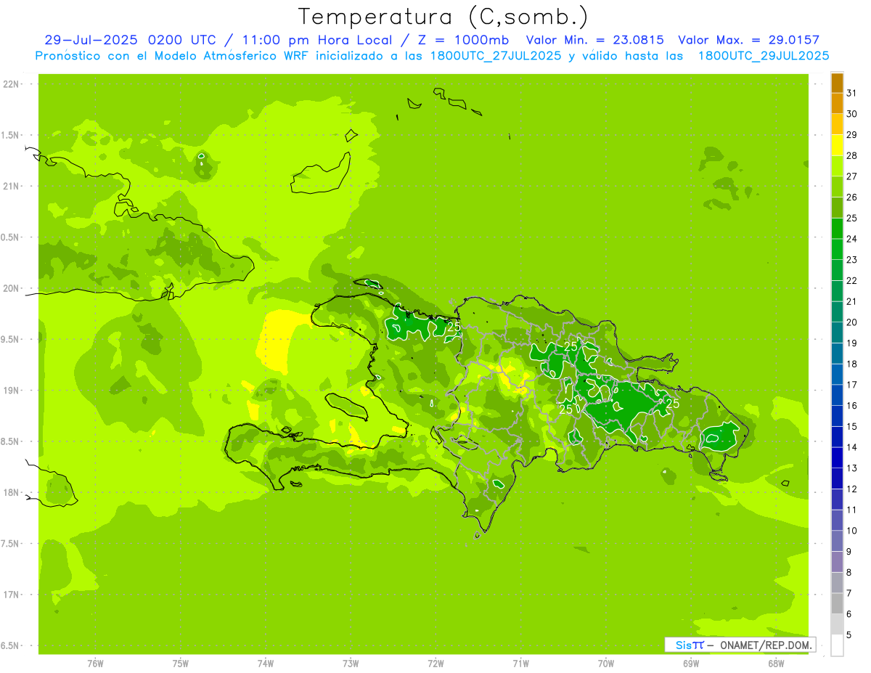
Task: Click the 1.5N latitude axis label
Action: click(x=11, y=135)
